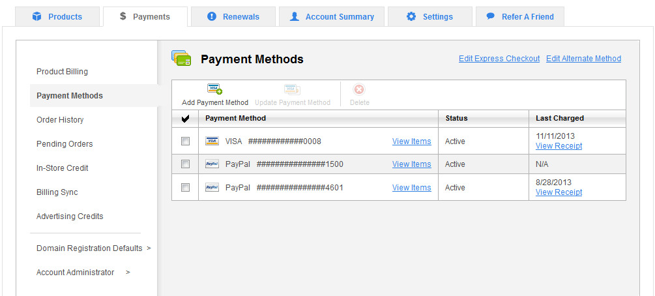Image resolution: width=655 pixels, height=296 pixels.
Task: Click the VISA card logo icon
Action: [212, 141]
